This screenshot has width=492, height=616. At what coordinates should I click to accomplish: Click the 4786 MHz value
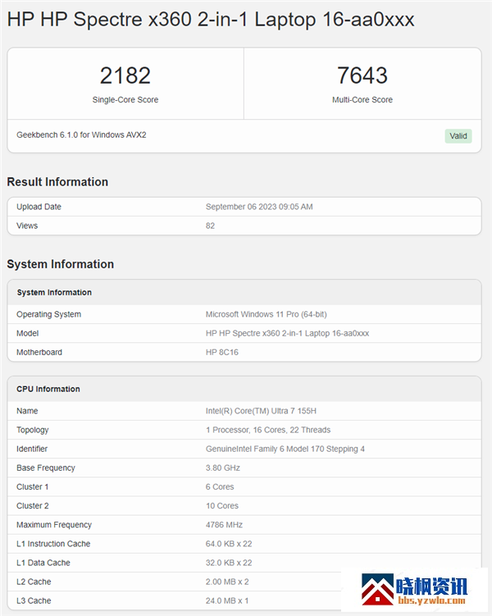coord(224,525)
